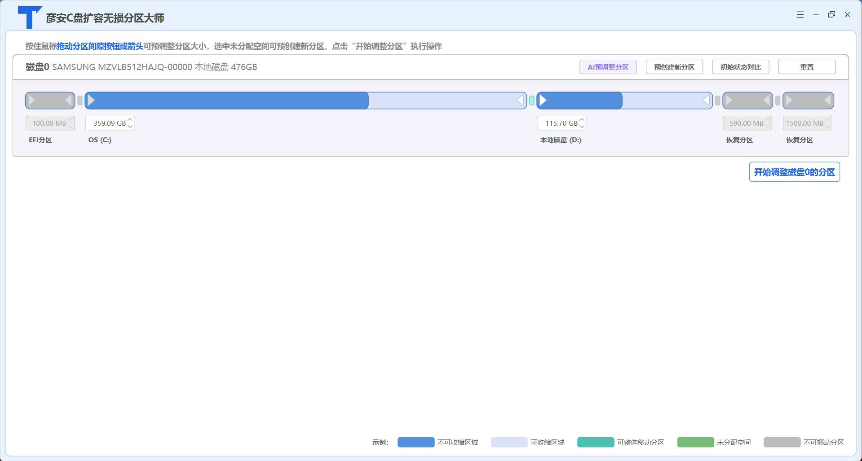Click left arrow handle of EFI partition bar

point(32,101)
